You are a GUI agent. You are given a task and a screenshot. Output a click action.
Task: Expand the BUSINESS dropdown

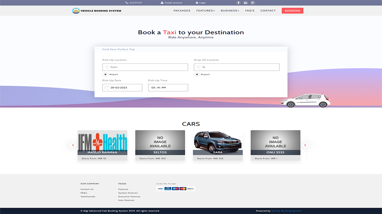pyautogui.click(x=229, y=10)
